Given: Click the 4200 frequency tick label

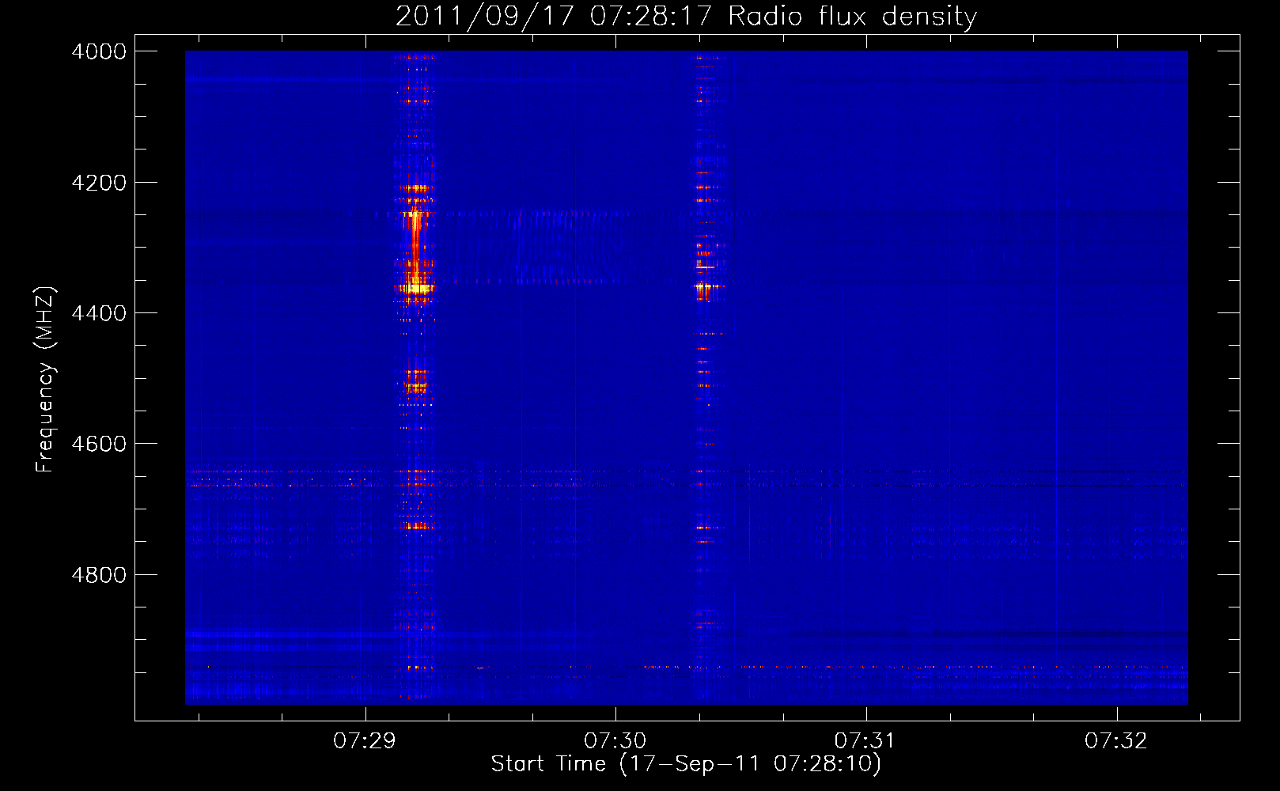Looking at the screenshot, I should pyautogui.click(x=99, y=183).
